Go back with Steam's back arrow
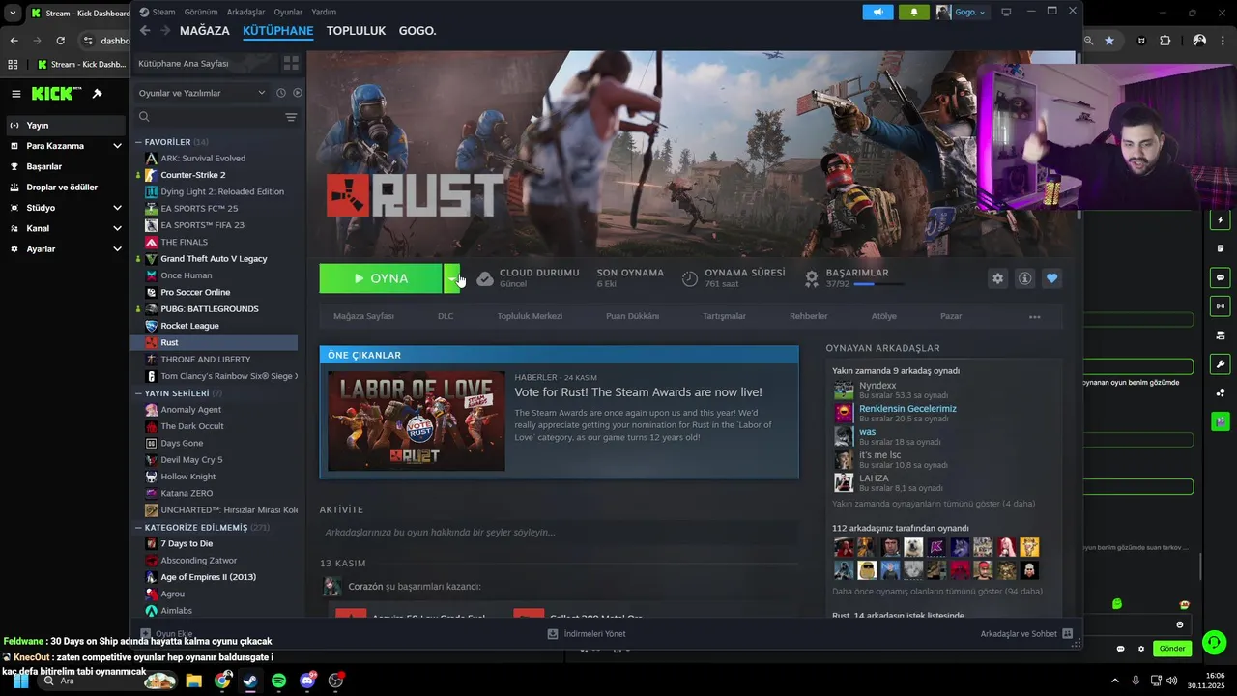 (145, 31)
